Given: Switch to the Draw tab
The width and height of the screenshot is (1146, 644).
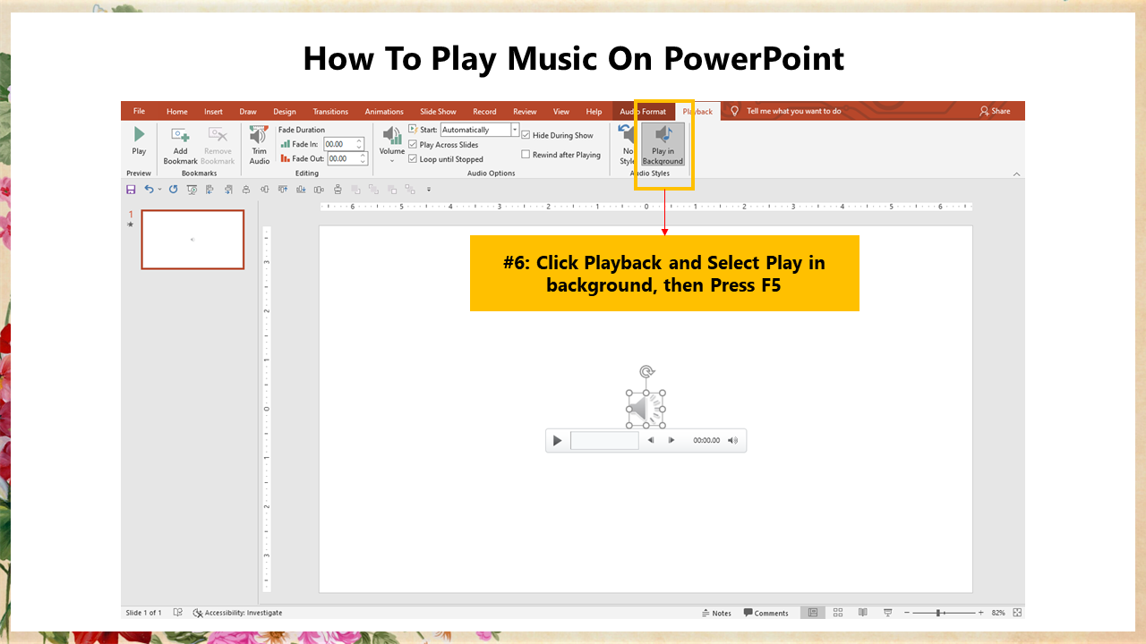Looking at the screenshot, I should coord(248,111).
